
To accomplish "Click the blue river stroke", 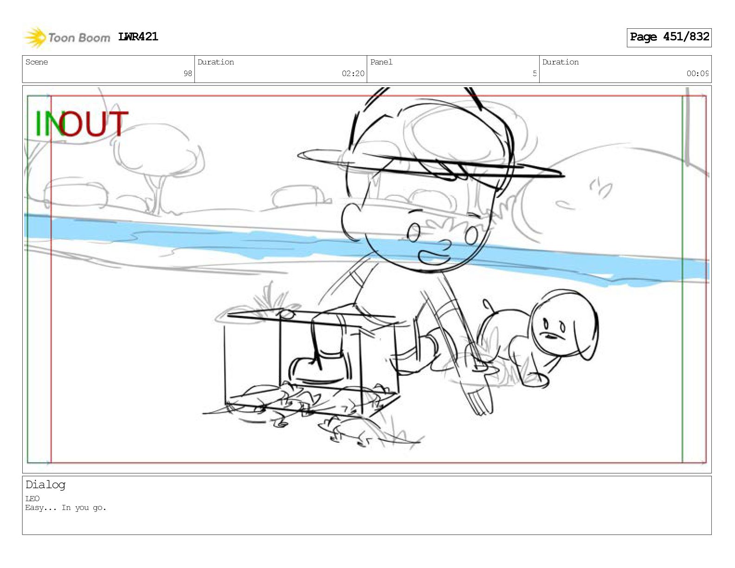I will pos(367,248).
